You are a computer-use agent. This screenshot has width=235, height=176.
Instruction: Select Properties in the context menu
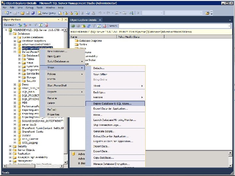pos(62,114)
